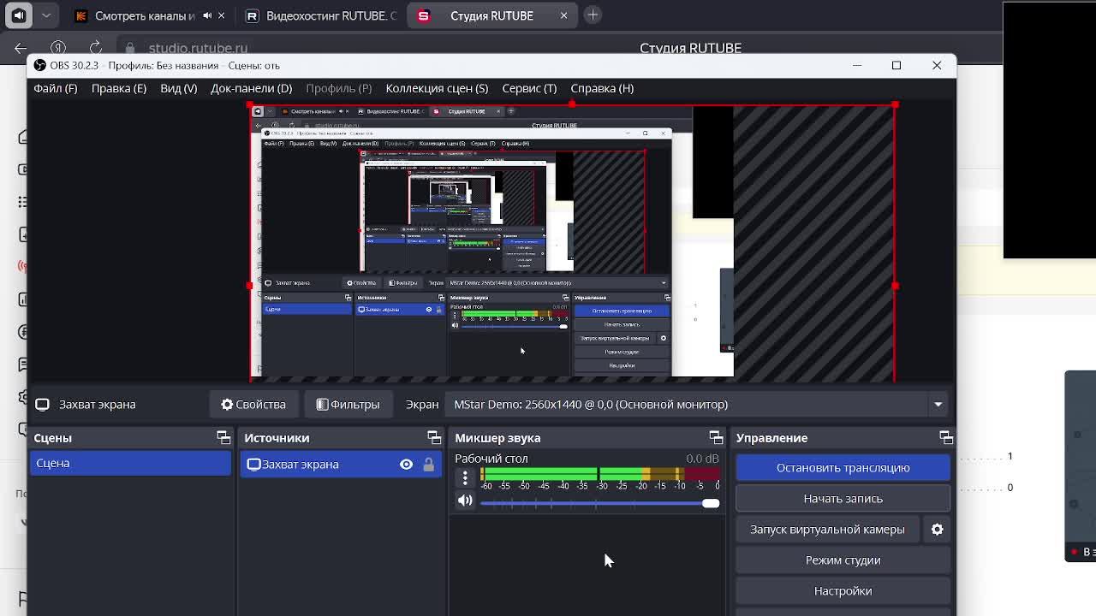1096x616 pixels.
Task: Select Захват экрана in sources list
Action: pyautogui.click(x=341, y=464)
